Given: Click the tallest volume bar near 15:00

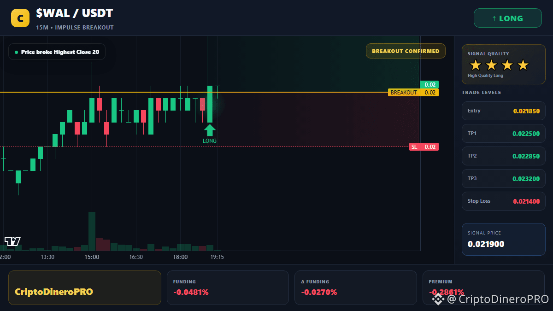Looking at the screenshot, I should tap(92, 231).
